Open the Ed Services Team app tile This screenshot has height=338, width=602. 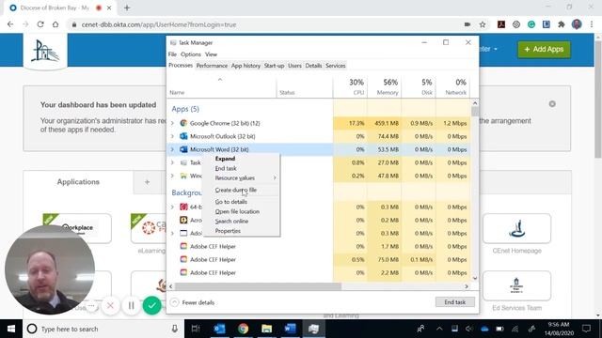point(516,285)
